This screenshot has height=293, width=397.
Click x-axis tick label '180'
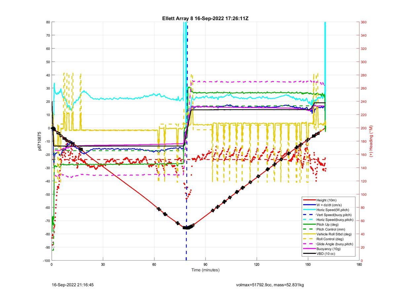(x=359, y=265)
